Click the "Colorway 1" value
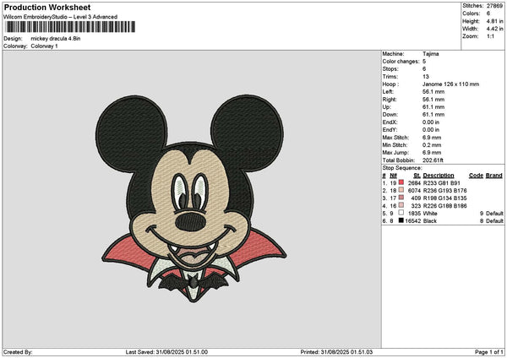The image size is (507, 358). (x=44, y=46)
